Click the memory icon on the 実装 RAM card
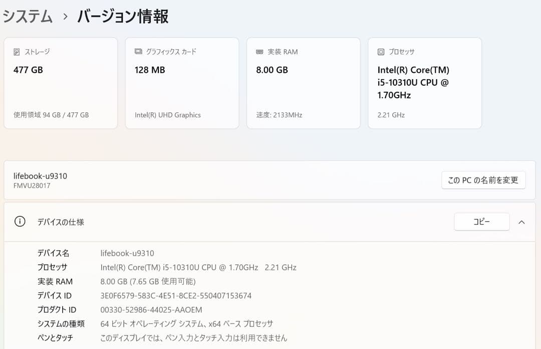The height and width of the screenshot is (349, 541). point(259,51)
